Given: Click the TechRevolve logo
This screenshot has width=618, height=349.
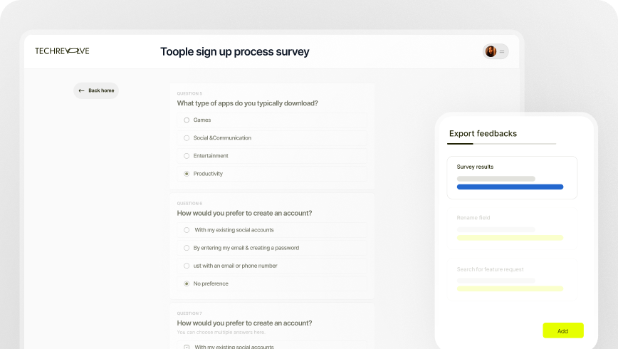Looking at the screenshot, I should [62, 51].
